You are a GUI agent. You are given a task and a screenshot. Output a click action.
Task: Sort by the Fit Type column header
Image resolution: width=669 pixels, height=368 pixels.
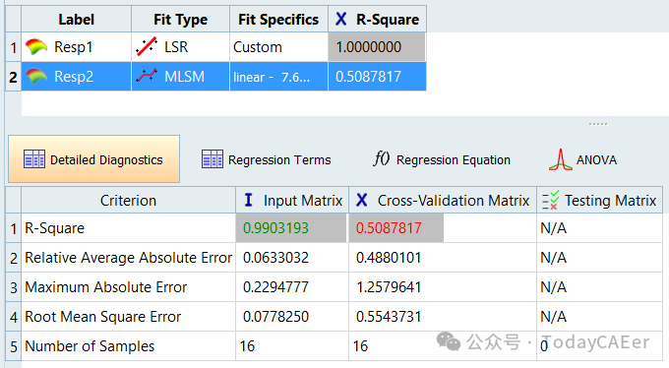pos(180,20)
